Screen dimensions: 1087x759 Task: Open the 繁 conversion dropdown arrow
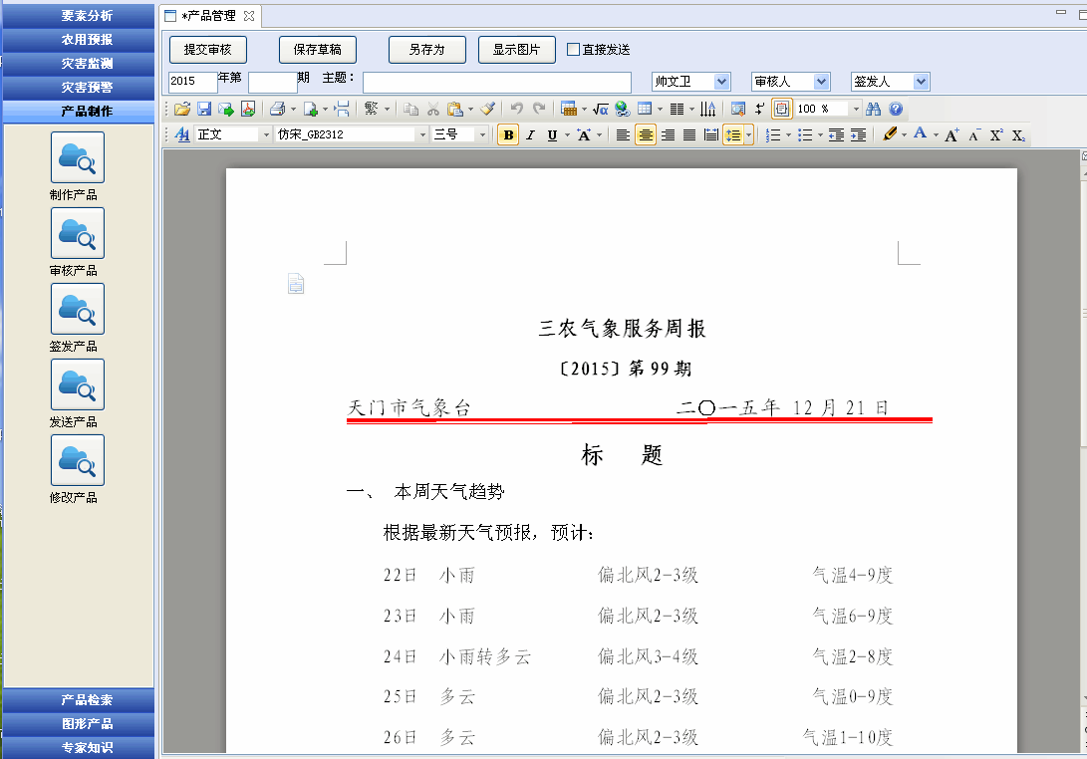[x=387, y=109]
